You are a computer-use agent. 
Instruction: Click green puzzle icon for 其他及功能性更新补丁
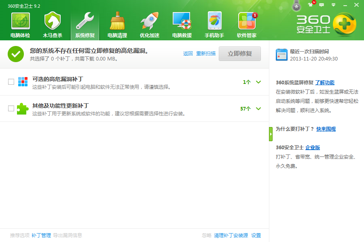23,108
